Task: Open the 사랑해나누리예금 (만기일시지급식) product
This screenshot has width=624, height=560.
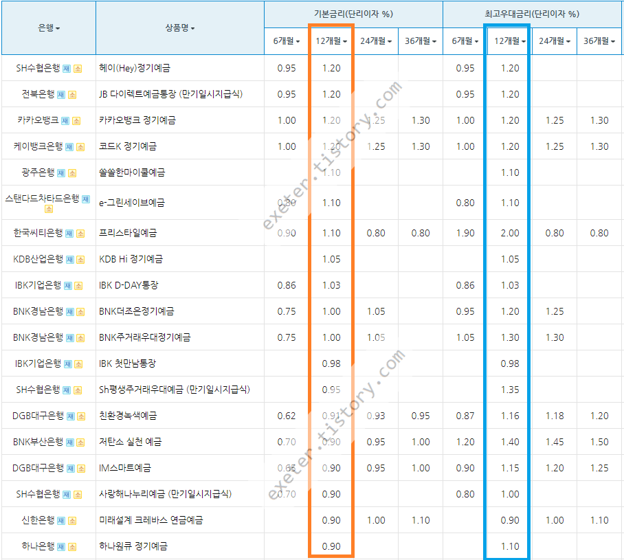Action: point(165,494)
